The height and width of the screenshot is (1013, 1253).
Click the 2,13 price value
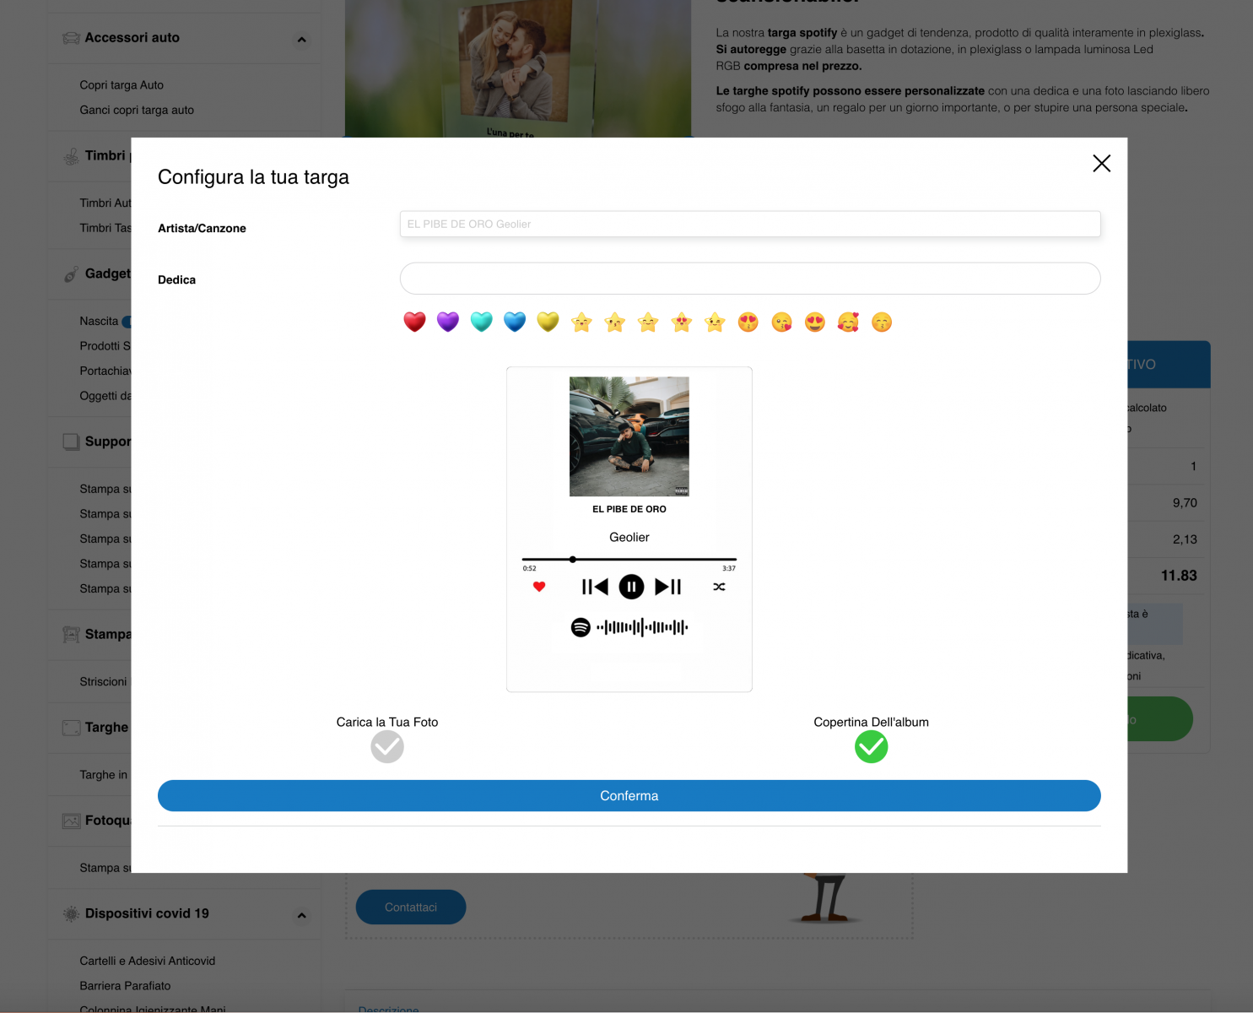click(1185, 539)
